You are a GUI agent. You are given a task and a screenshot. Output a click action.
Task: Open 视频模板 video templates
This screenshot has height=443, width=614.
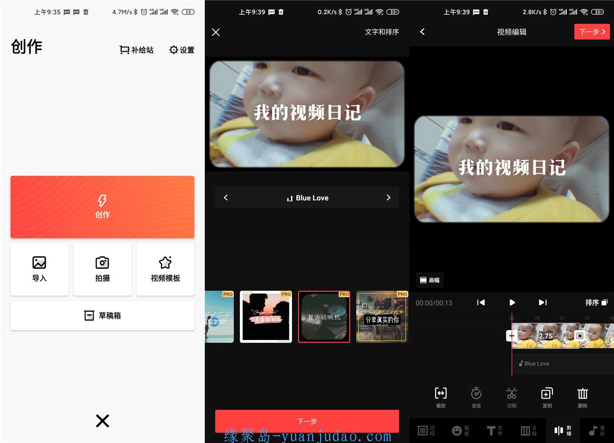pos(165,270)
